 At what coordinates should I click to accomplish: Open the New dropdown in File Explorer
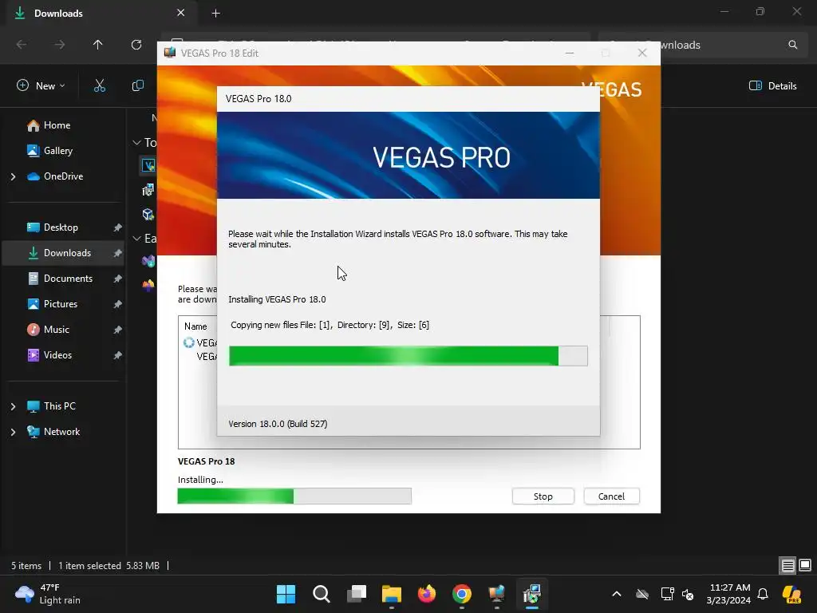click(x=41, y=85)
